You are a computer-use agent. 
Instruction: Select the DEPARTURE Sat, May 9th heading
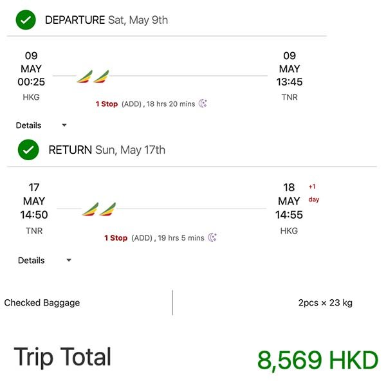pos(106,20)
